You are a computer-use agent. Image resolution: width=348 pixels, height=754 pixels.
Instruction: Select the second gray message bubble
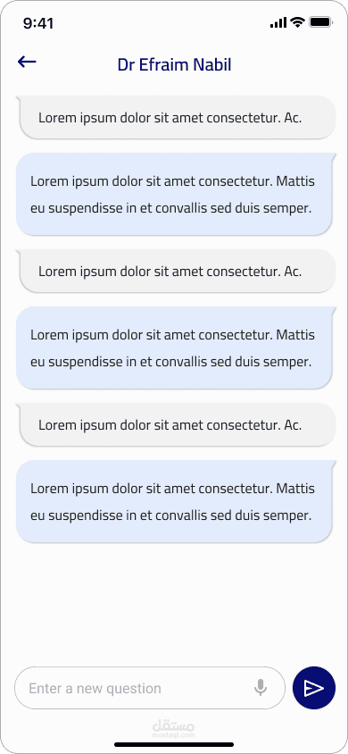click(x=176, y=272)
